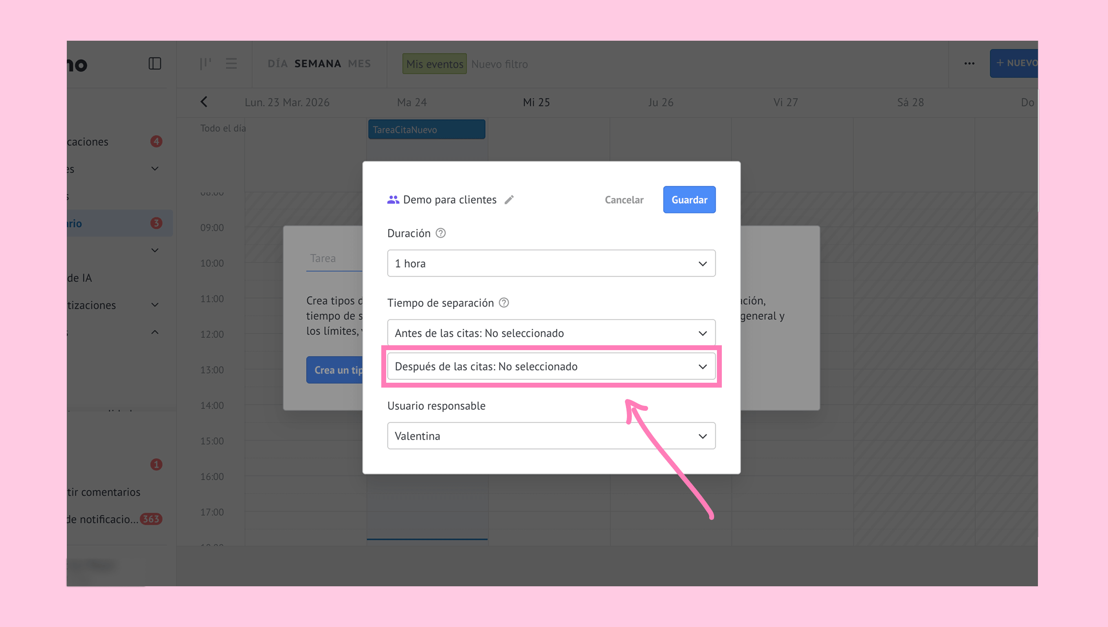The image size is (1108, 627).
Task: Switch calendar to MES view
Action: pos(359,64)
